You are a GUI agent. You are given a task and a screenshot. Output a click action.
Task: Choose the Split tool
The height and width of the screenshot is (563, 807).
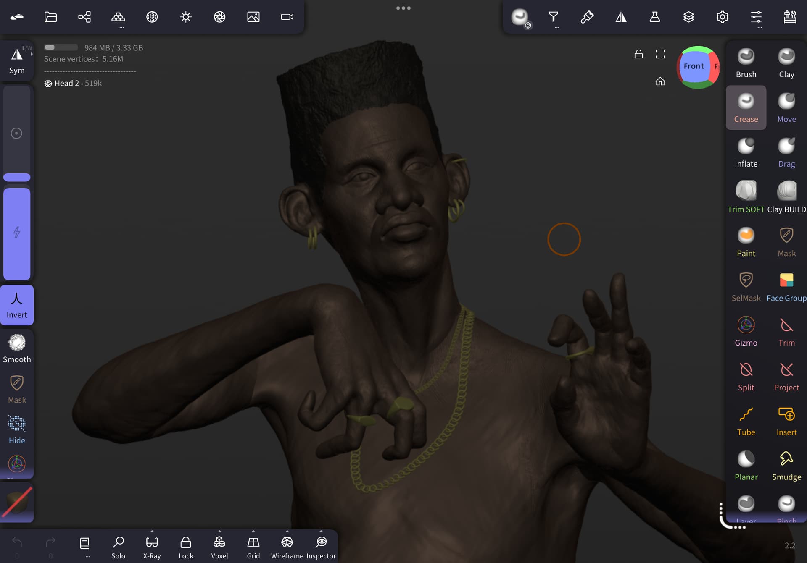coord(746,376)
